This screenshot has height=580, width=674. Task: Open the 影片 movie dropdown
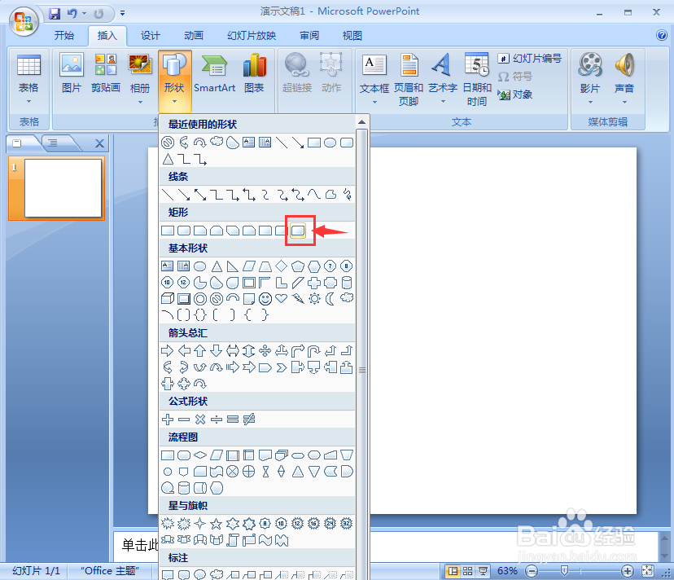pos(589,79)
